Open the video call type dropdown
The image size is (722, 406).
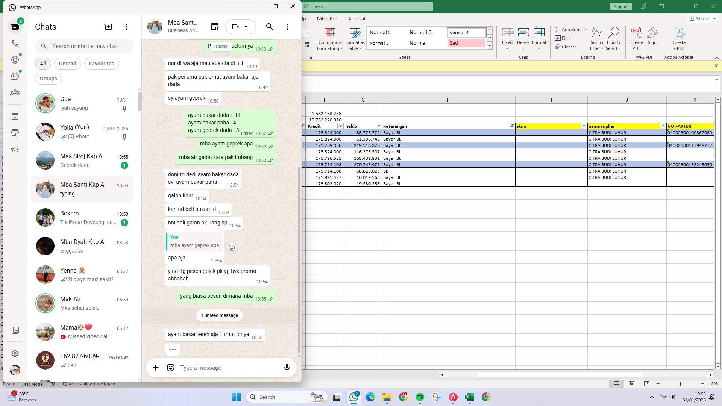point(246,27)
